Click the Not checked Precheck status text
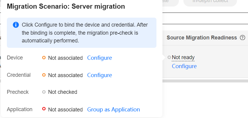This screenshot has height=118, width=248. [63, 92]
